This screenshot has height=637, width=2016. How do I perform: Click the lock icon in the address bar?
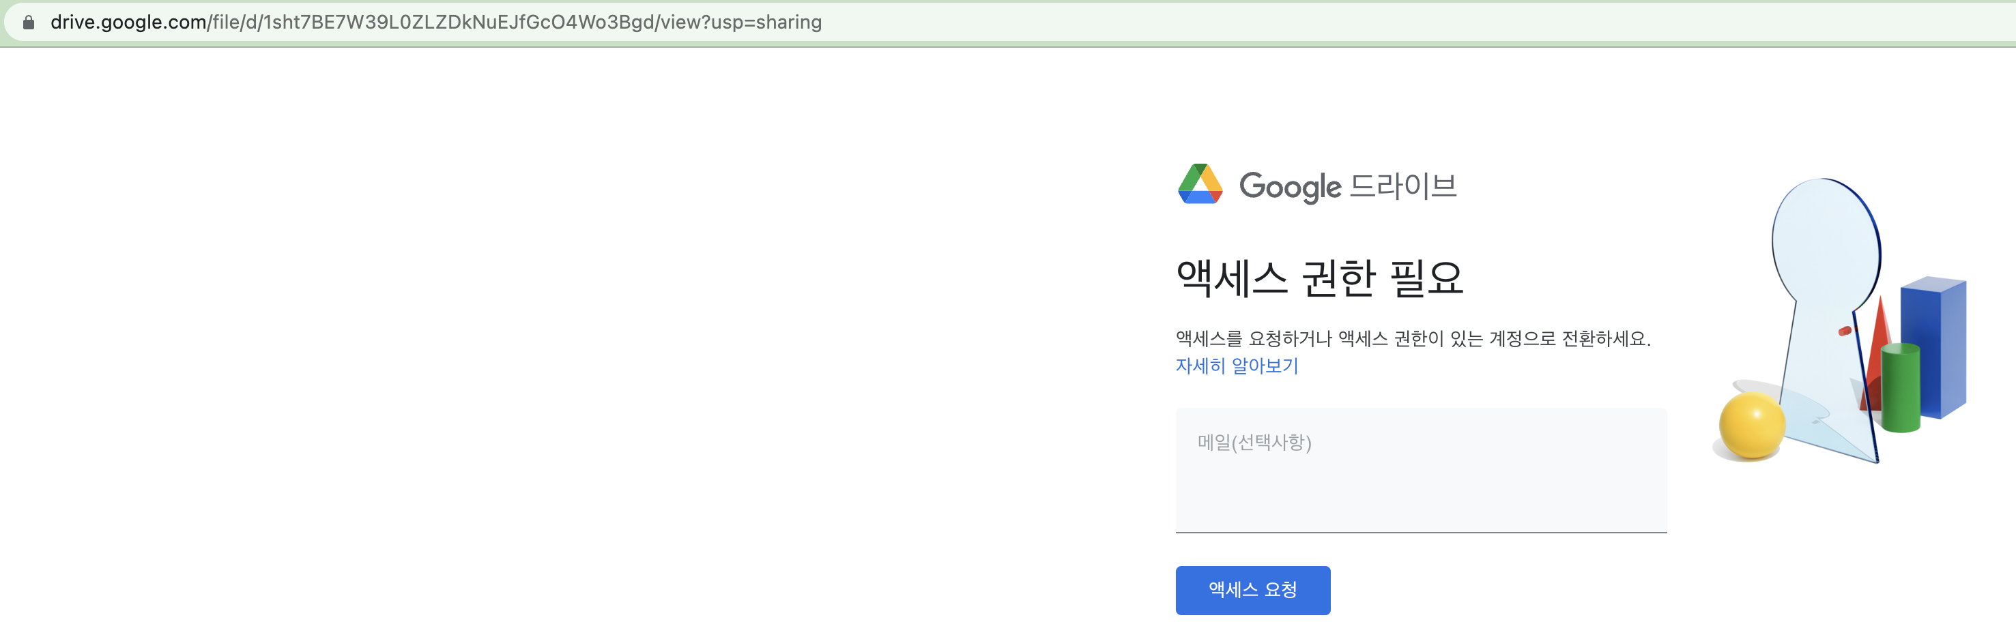click(x=29, y=22)
